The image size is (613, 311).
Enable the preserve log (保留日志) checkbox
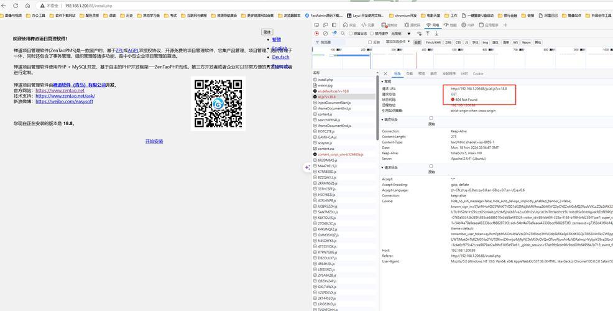(351, 34)
